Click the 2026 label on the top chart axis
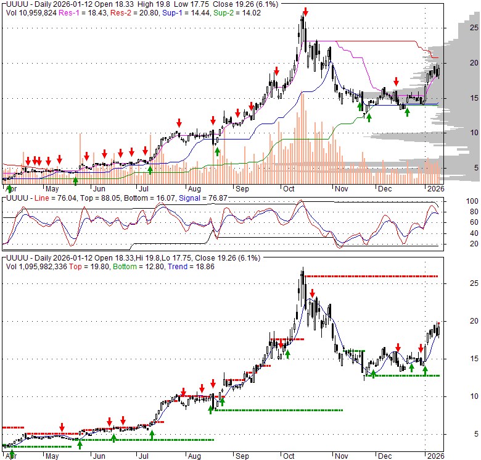Viewport: 481px width, 460px height. pos(435,188)
